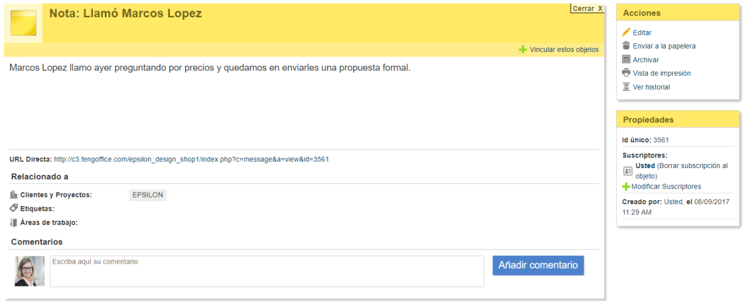Click the printer icon for print view
The width and height of the screenshot is (750, 305).
tap(626, 73)
